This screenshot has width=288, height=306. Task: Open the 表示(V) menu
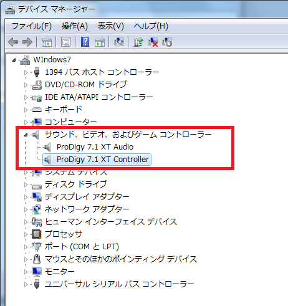pyautogui.click(x=111, y=26)
